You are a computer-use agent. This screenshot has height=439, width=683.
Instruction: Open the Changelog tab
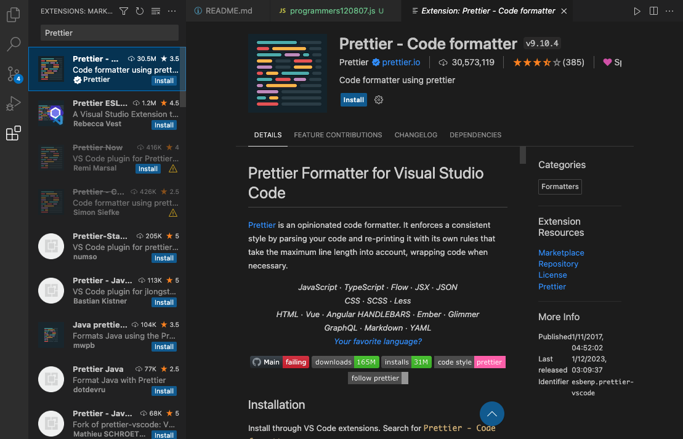(416, 135)
